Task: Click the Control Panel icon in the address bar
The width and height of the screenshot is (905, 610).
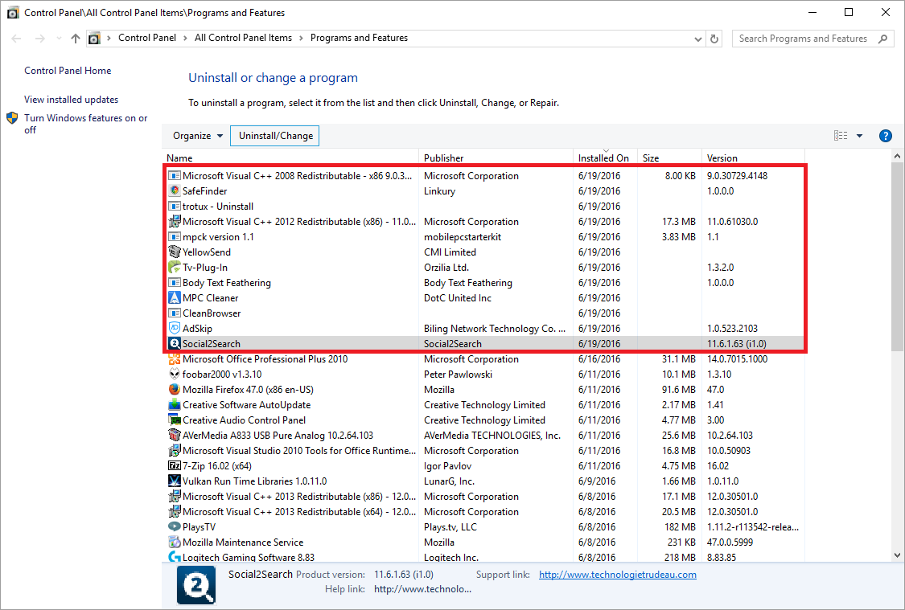Action: pos(94,38)
